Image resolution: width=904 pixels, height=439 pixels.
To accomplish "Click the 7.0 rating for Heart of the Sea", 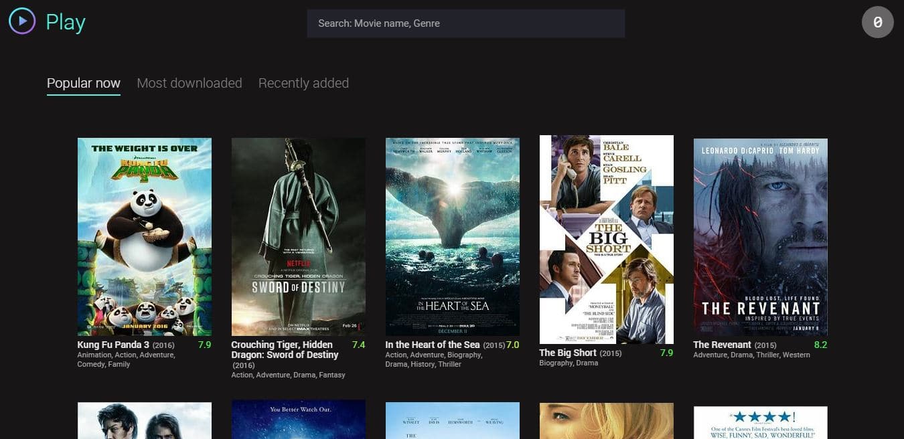I will coord(512,345).
